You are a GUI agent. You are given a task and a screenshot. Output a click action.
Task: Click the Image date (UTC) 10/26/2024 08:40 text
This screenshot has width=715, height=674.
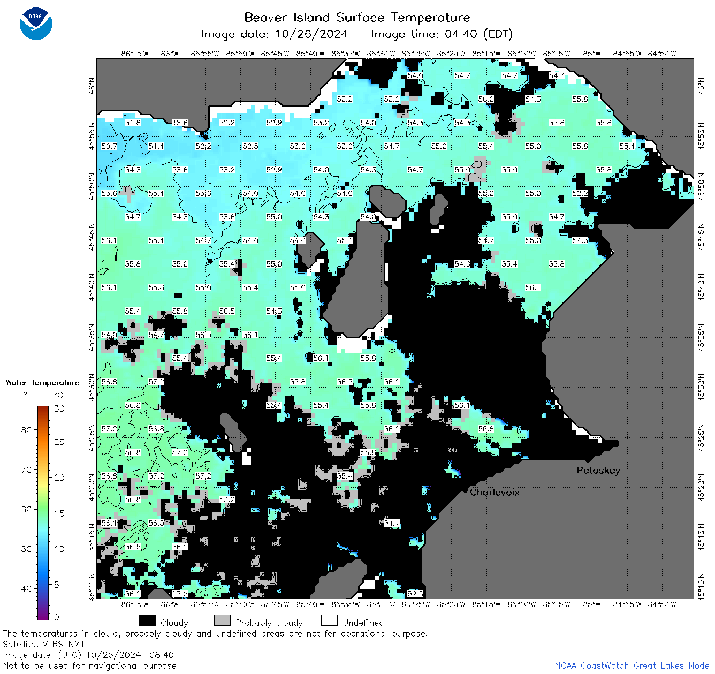[x=88, y=655]
